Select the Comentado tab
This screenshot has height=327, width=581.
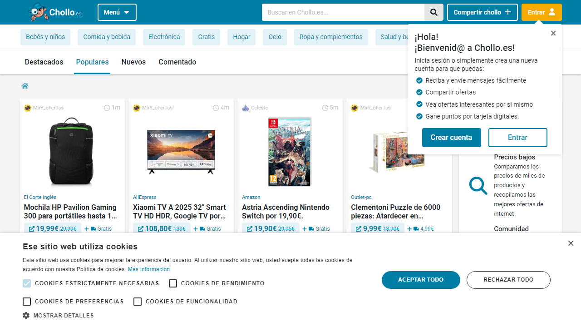click(177, 62)
